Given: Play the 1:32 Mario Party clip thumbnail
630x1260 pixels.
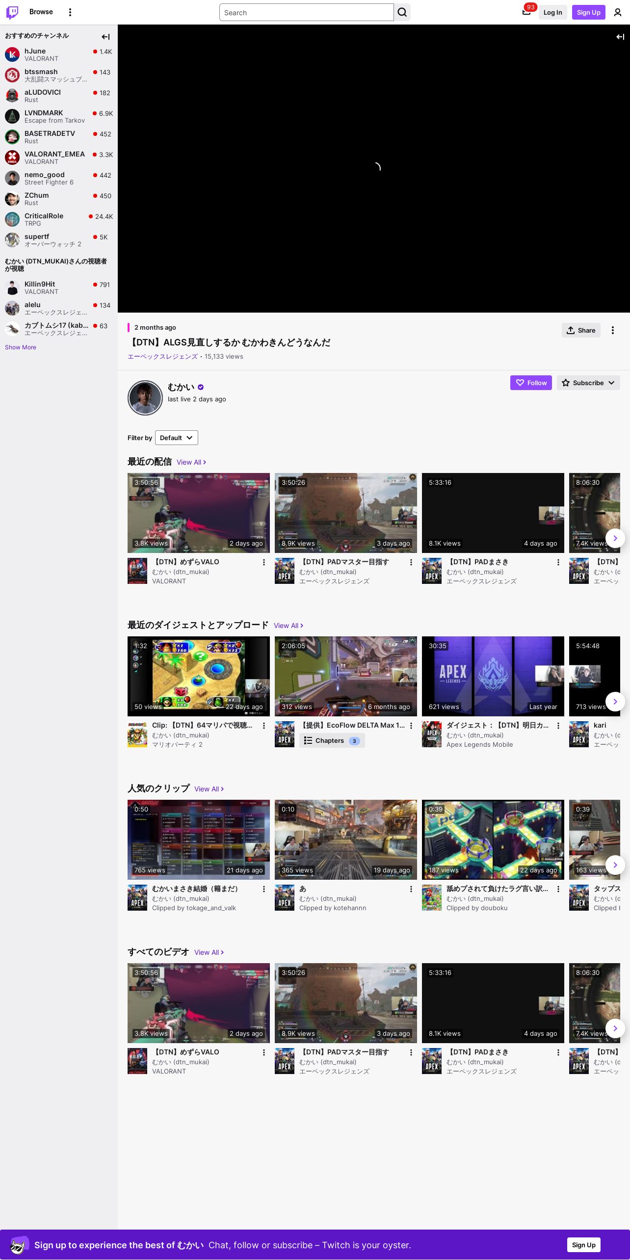Looking at the screenshot, I should (x=199, y=676).
